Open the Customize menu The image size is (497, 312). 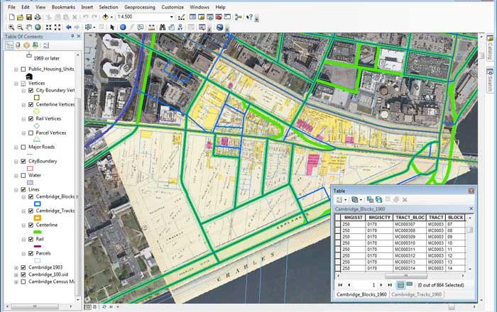coord(173,7)
